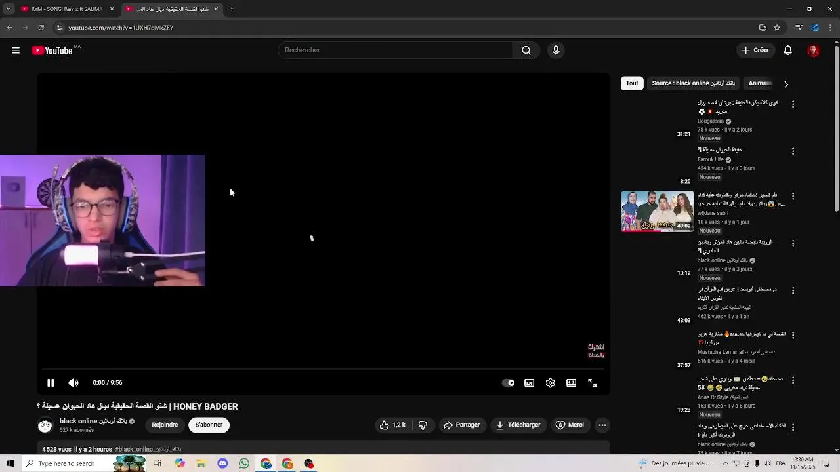840x472 pixels.
Task: Open the player settings gear
Action: pyautogui.click(x=551, y=383)
